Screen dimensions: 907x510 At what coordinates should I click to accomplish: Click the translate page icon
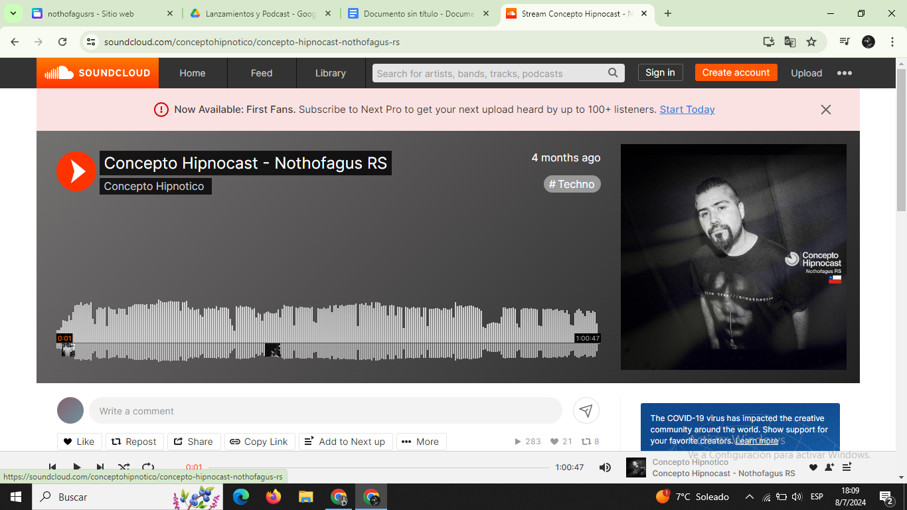pyautogui.click(x=790, y=42)
